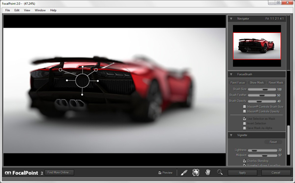The image size is (295, 183).
Task: Click the FocusBug right hollow antenna handle
Action: coord(96,70)
